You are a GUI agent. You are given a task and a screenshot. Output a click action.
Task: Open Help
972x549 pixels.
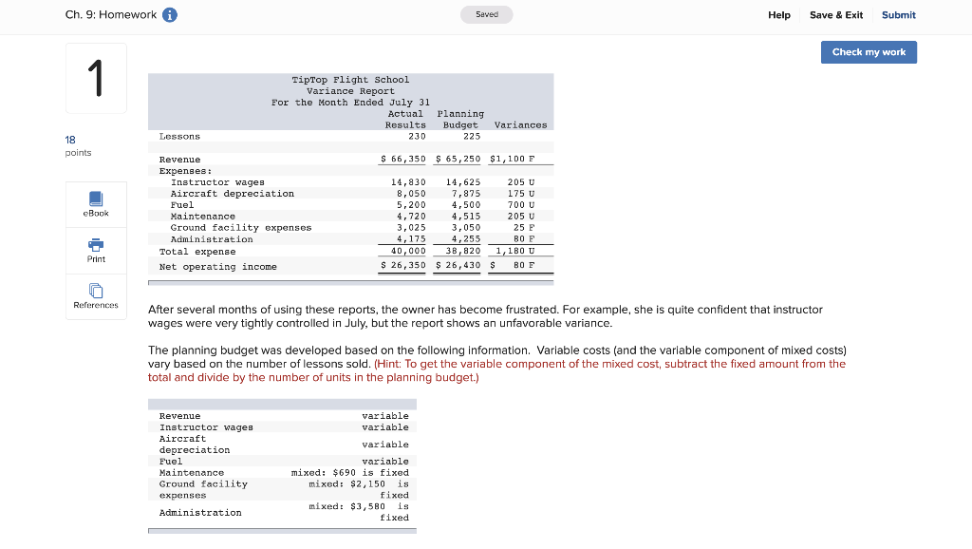779,14
